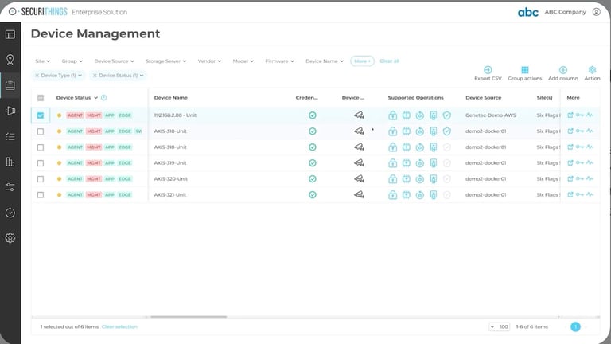Click the user profile icon
611x344 pixels.
[x=596, y=12]
